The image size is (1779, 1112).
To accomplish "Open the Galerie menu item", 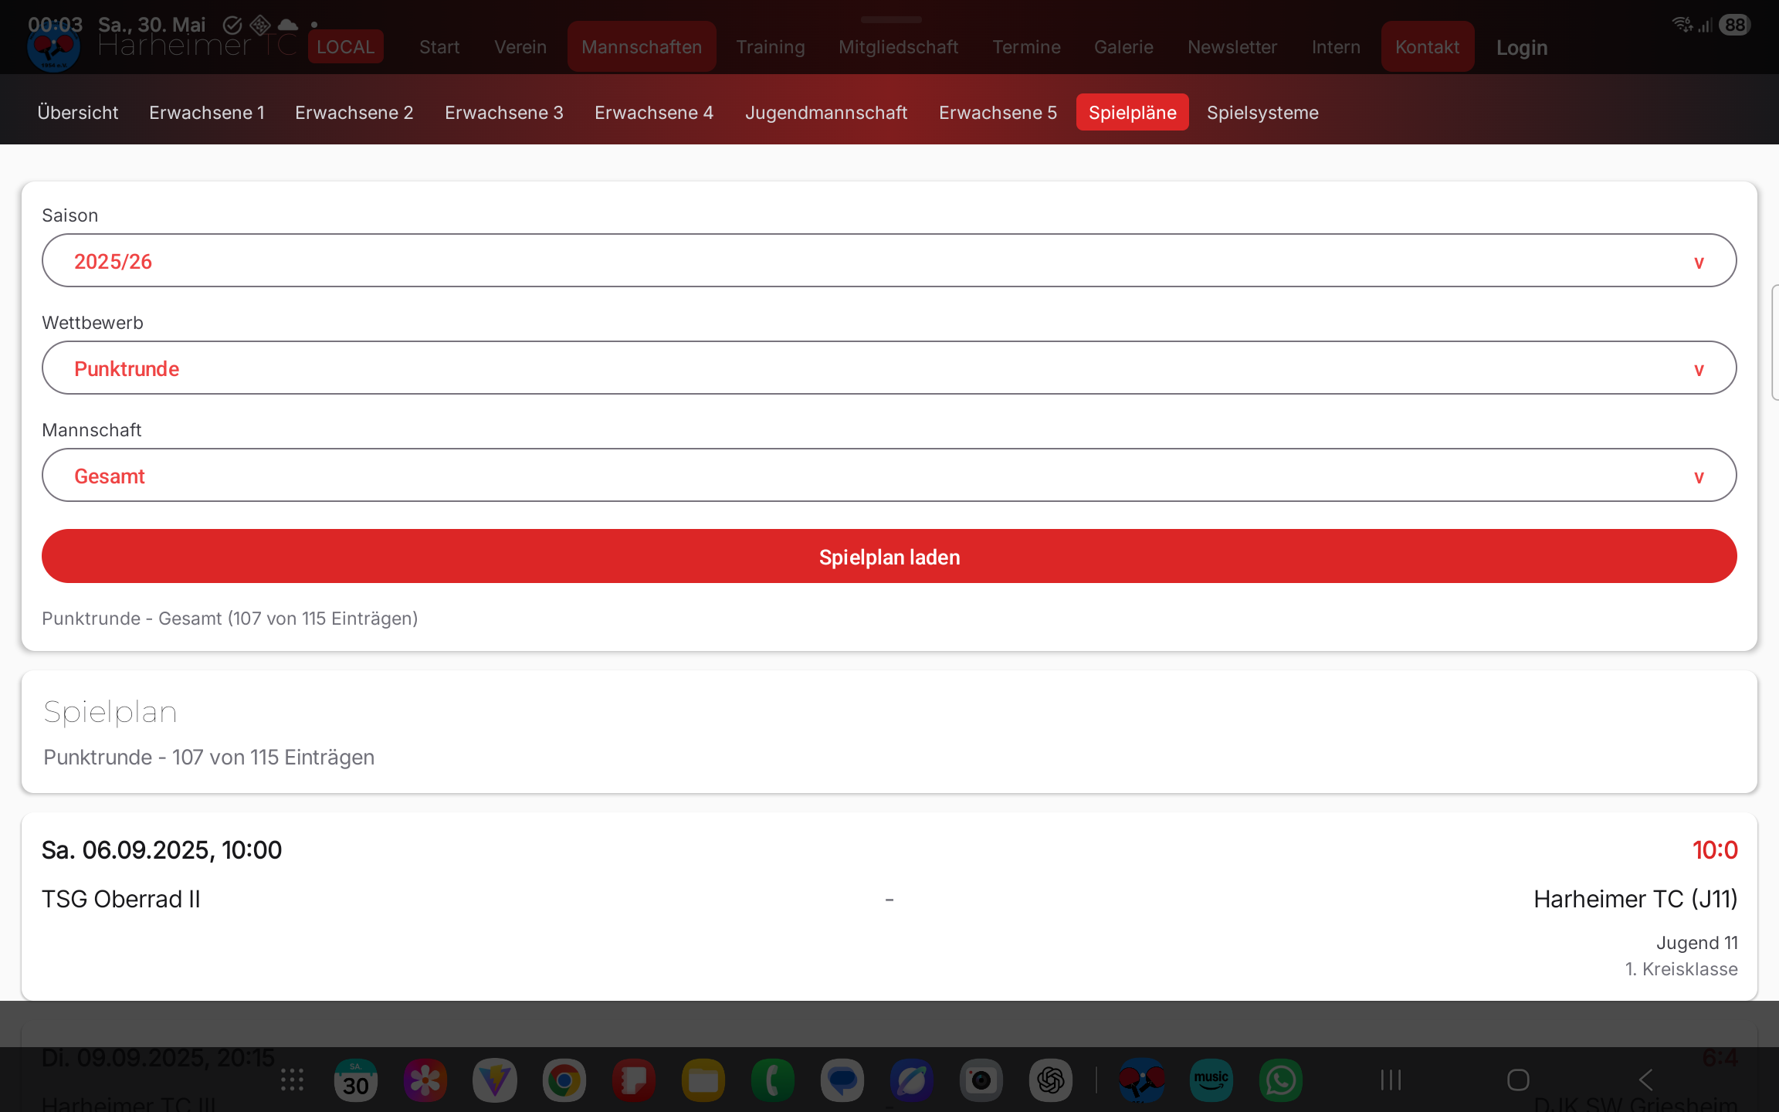I will tap(1124, 47).
